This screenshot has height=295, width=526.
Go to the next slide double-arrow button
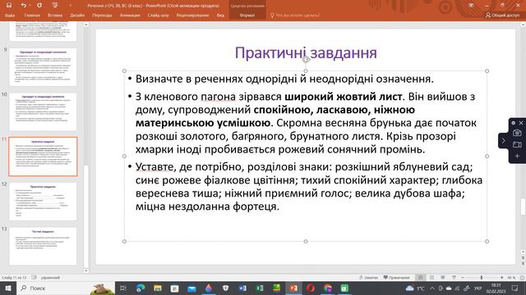[523, 263]
